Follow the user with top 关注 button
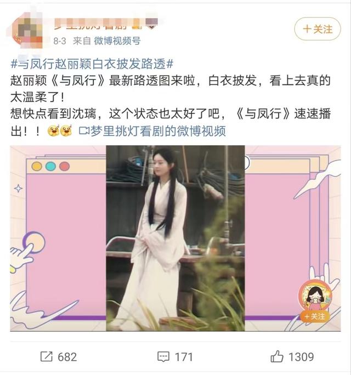This screenshot has height=375, width=351. click(x=318, y=29)
